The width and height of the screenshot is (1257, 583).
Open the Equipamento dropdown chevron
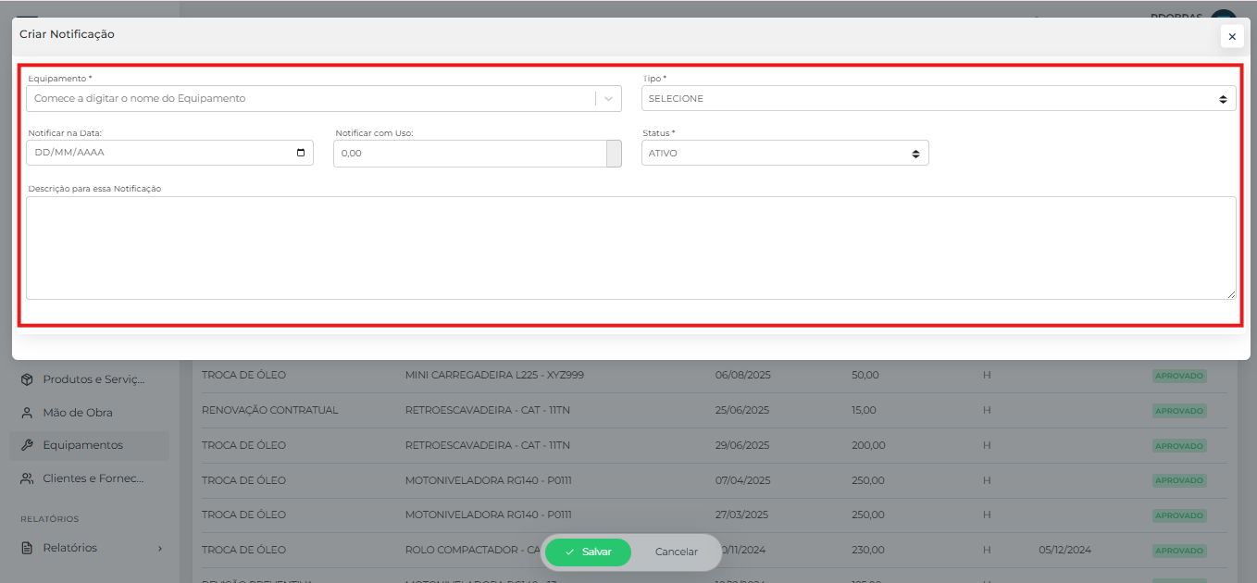click(608, 98)
